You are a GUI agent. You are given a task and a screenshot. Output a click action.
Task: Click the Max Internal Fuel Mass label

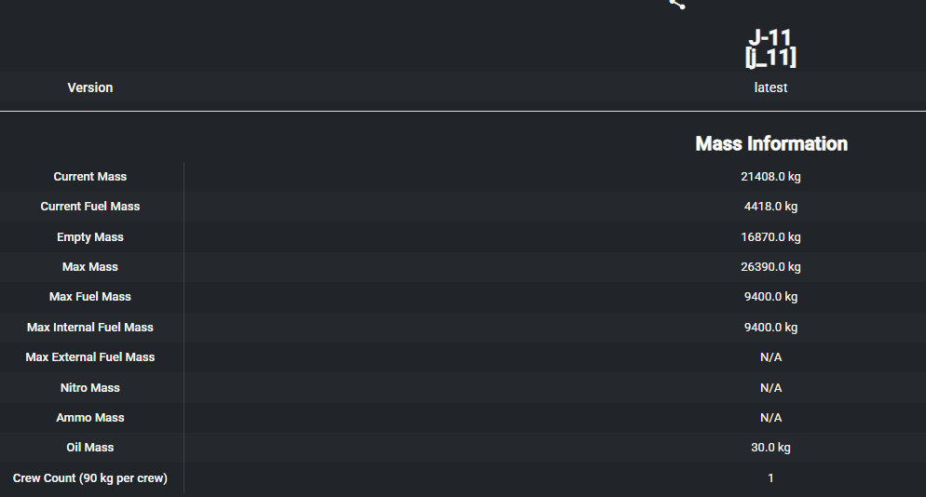(90, 328)
